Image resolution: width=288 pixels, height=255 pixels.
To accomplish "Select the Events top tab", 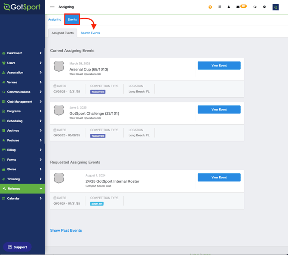I will [x=72, y=19].
